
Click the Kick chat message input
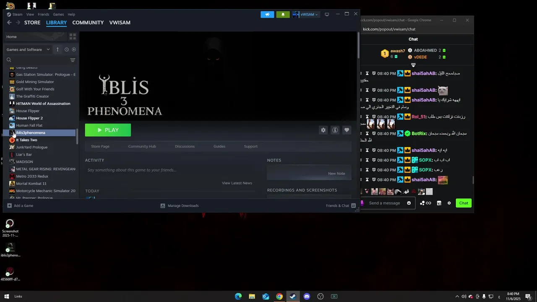point(385,203)
